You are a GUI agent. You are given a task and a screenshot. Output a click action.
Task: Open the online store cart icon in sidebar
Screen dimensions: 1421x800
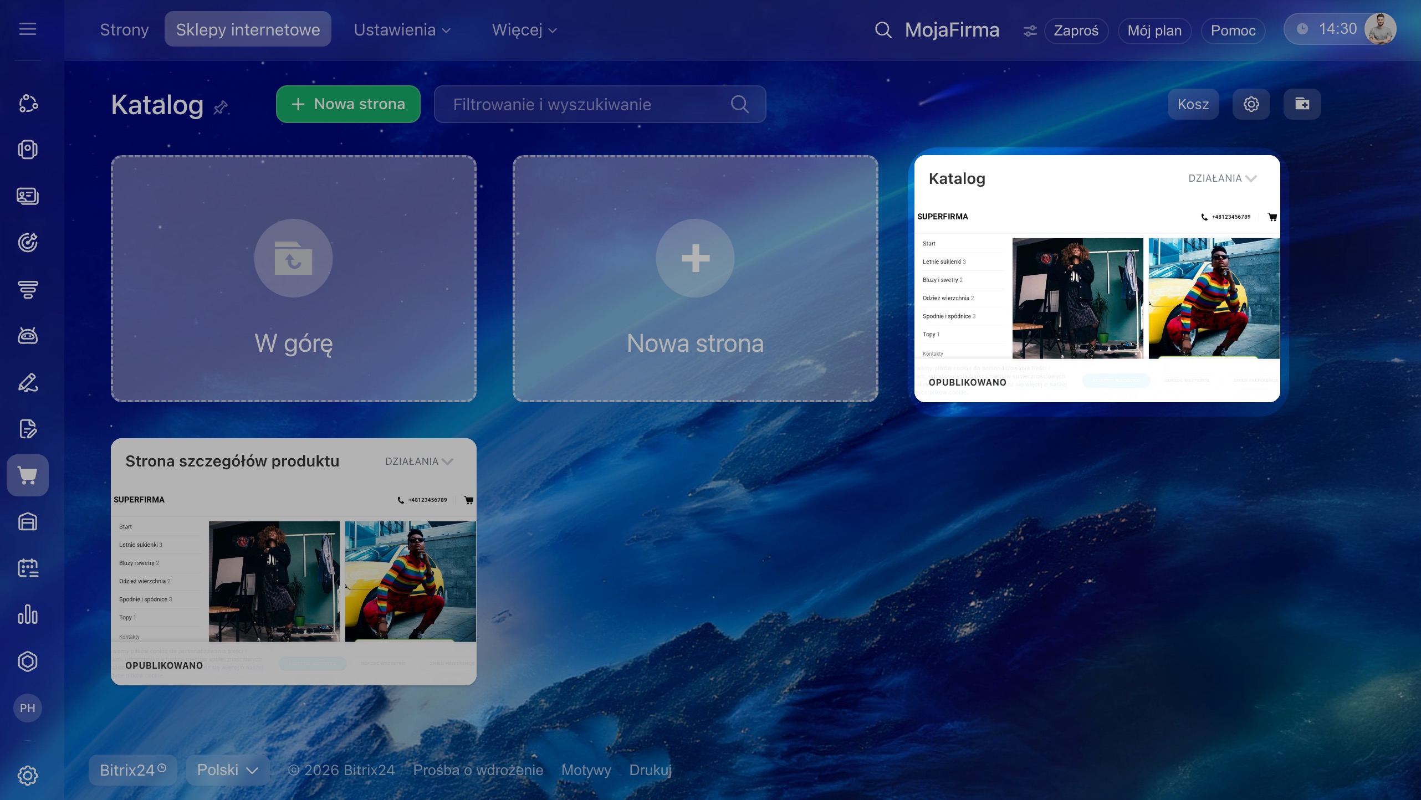click(28, 475)
